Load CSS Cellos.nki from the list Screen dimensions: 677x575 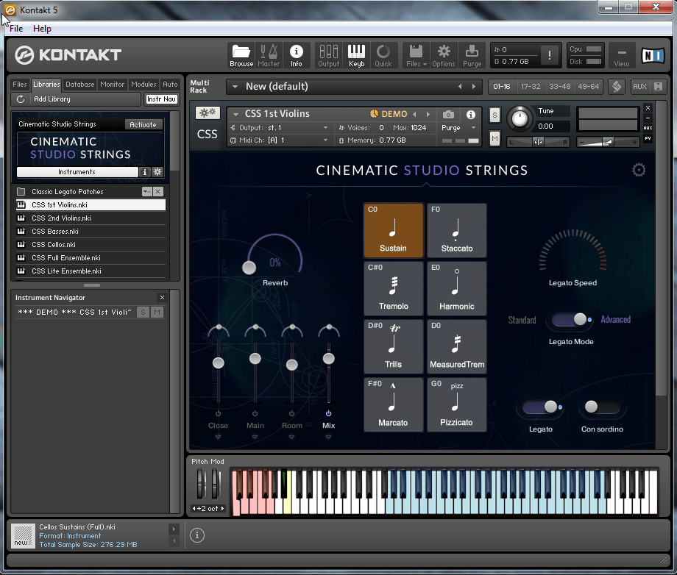tap(91, 245)
